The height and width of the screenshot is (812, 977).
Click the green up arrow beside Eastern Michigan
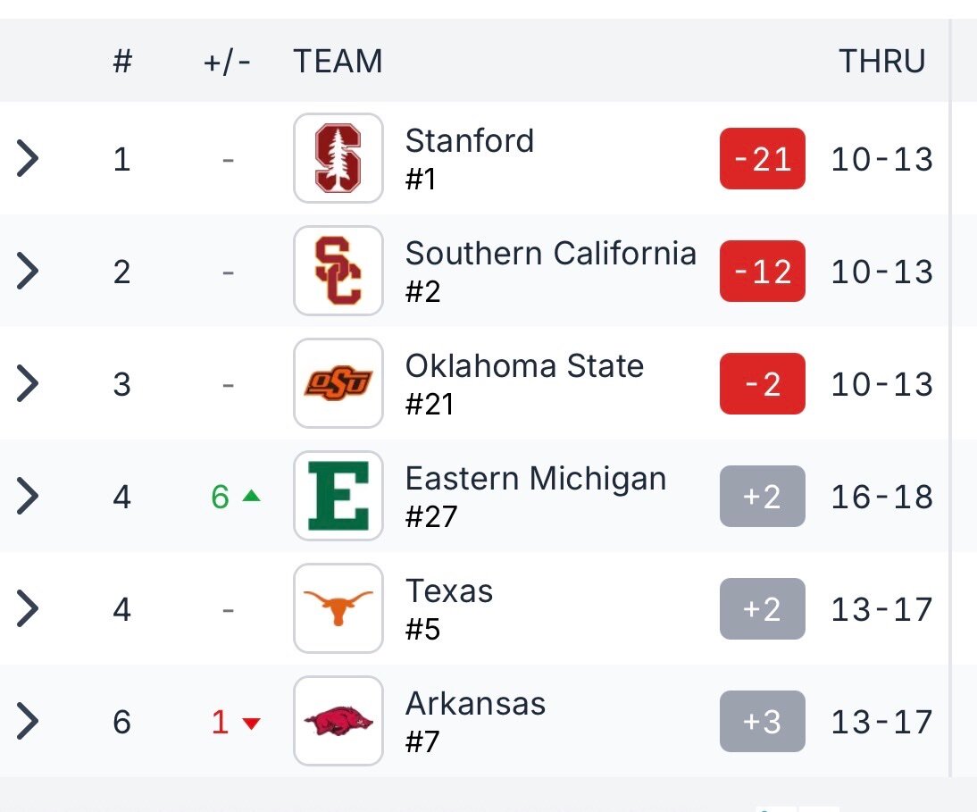[251, 496]
